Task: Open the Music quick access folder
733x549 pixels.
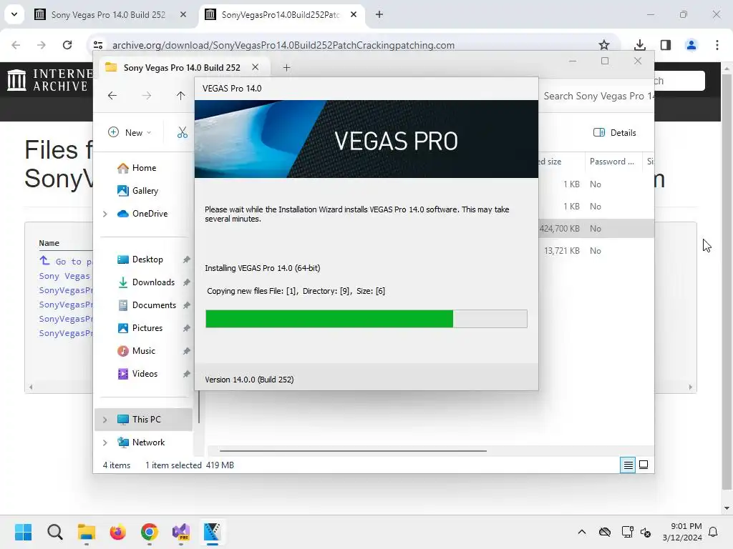Action: click(136, 350)
